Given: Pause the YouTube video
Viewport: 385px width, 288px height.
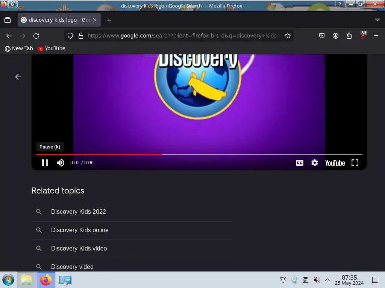Looking at the screenshot, I should point(45,163).
